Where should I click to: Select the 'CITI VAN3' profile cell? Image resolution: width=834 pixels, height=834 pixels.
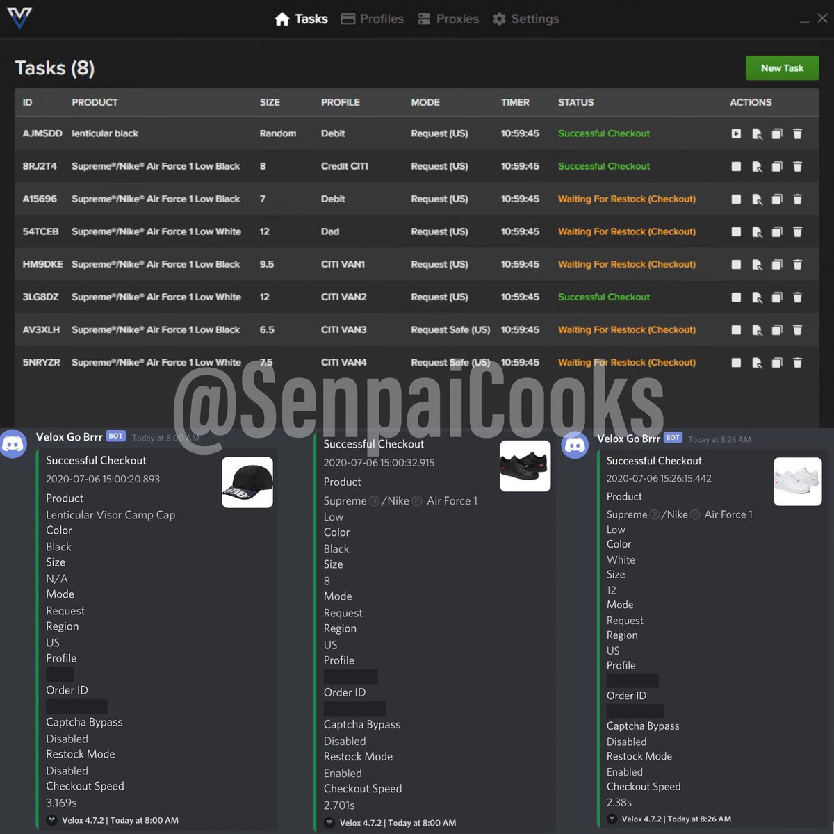click(x=343, y=329)
